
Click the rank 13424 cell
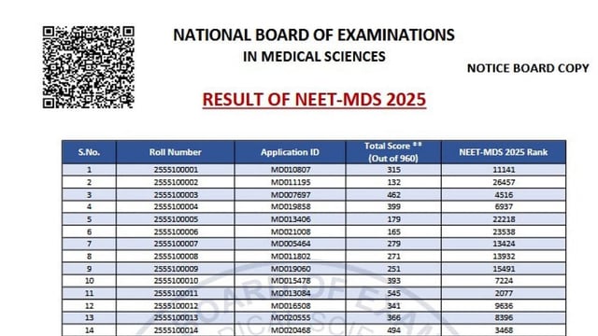tap(504, 244)
